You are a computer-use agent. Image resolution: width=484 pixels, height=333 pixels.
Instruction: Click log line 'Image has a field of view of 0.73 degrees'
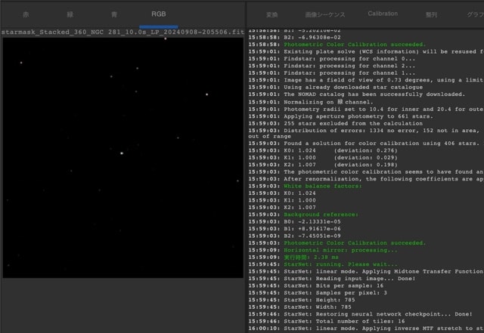tap(366, 80)
